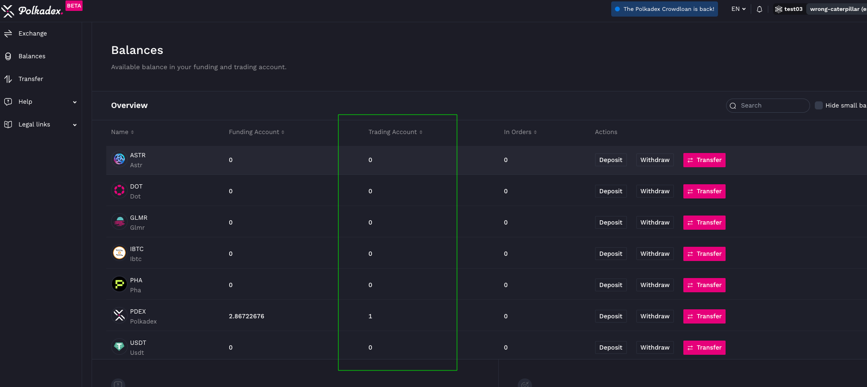867x387 pixels.
Task: Click the IBTC token icon
Action: 119,253
